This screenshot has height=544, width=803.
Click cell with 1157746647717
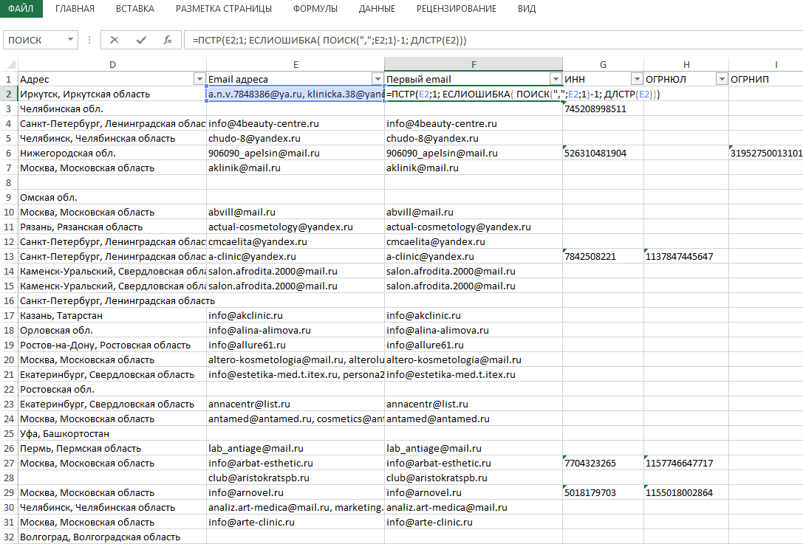[686, 463]
